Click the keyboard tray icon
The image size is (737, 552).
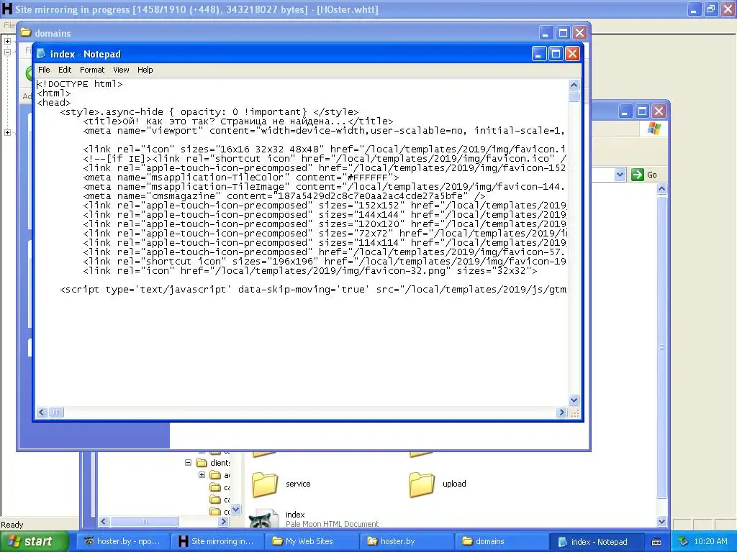pyautogui.click(x=656, y=542)
